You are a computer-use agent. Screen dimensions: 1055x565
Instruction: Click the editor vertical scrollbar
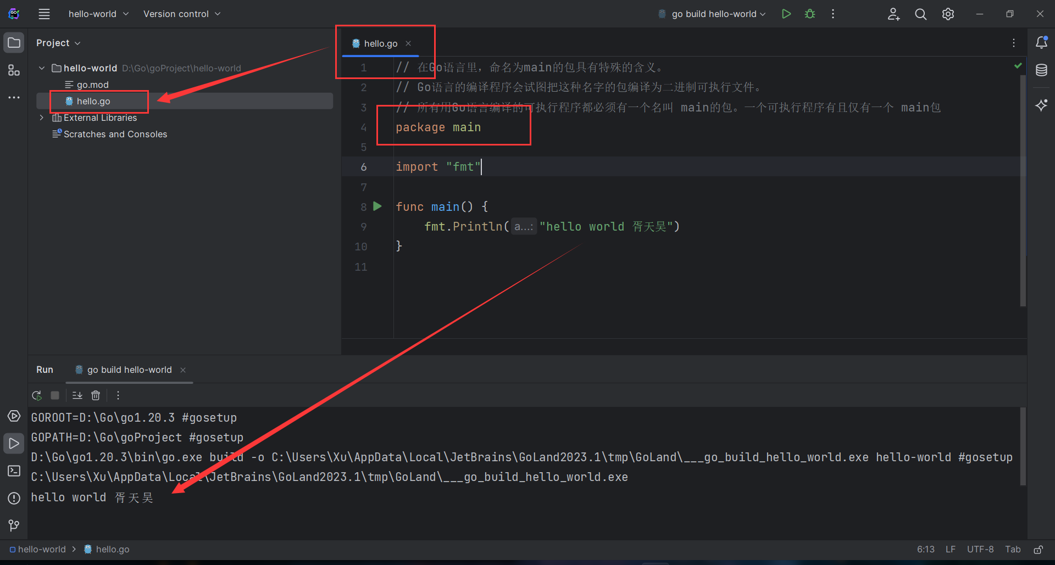point(1023,191)
